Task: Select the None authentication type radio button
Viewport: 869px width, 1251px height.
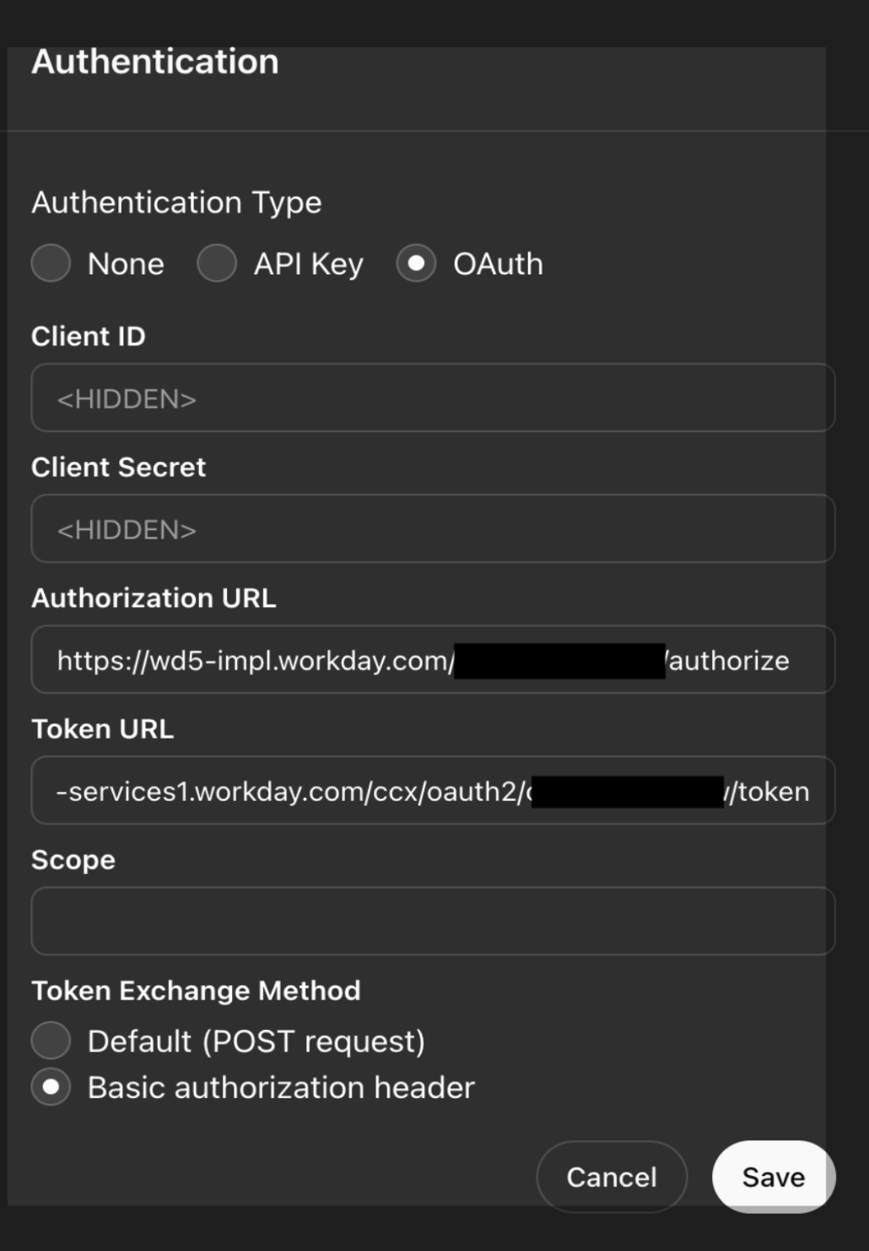Action: (x=51, y=263)
